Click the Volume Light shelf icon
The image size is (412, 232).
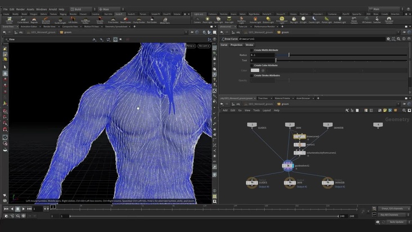[x=255, y=20]
